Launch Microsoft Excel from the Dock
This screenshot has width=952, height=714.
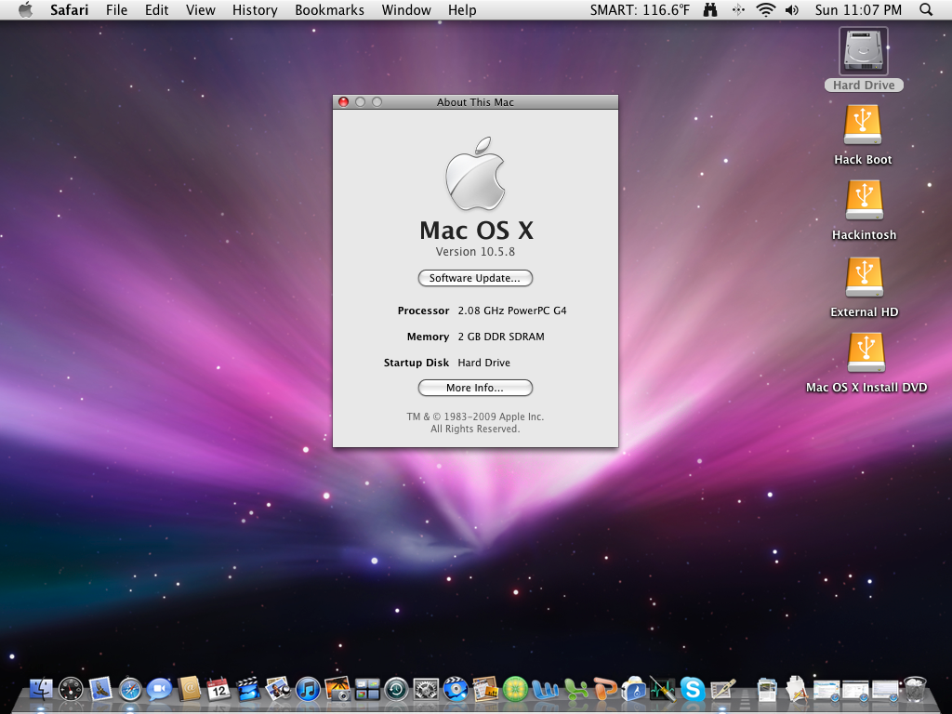coord(575,690)
